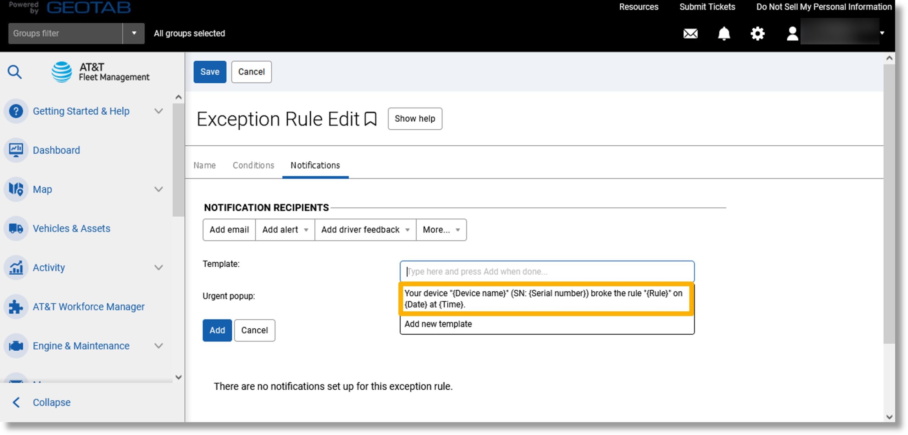Expand the Add driver feedback dropdown

coord(408,230)
